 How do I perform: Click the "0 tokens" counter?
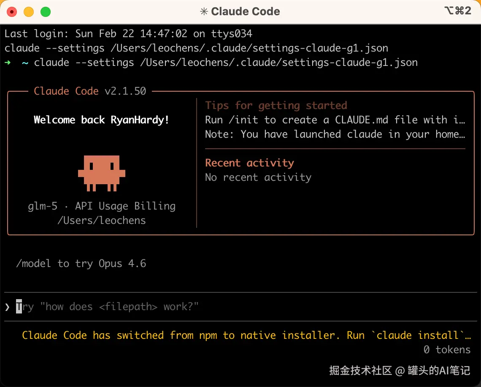[x=447, y=349]
